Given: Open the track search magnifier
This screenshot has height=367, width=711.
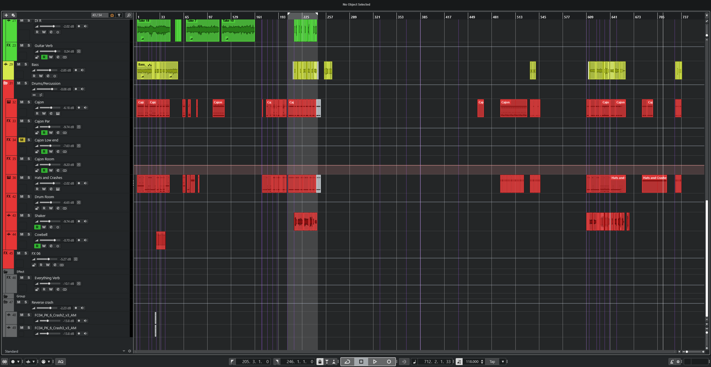Looking at the screenshot, I should [x=129, y=15].
